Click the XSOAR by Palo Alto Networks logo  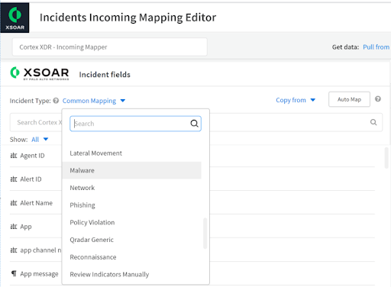coord(40,73)
